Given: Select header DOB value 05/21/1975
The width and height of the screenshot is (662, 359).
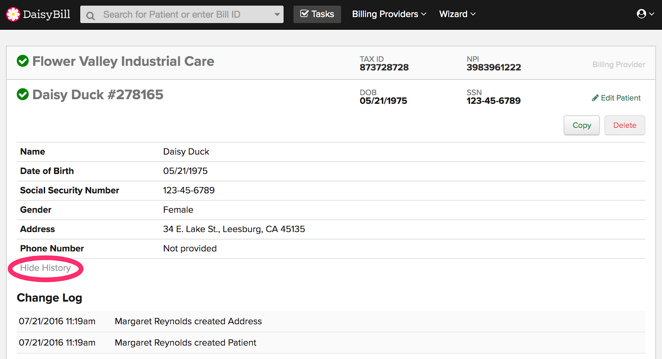Looking at the screenshot, I should pos(383,101).
